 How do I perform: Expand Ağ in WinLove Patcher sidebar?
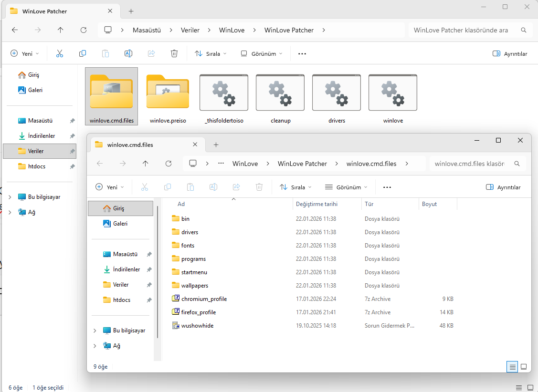10,212
